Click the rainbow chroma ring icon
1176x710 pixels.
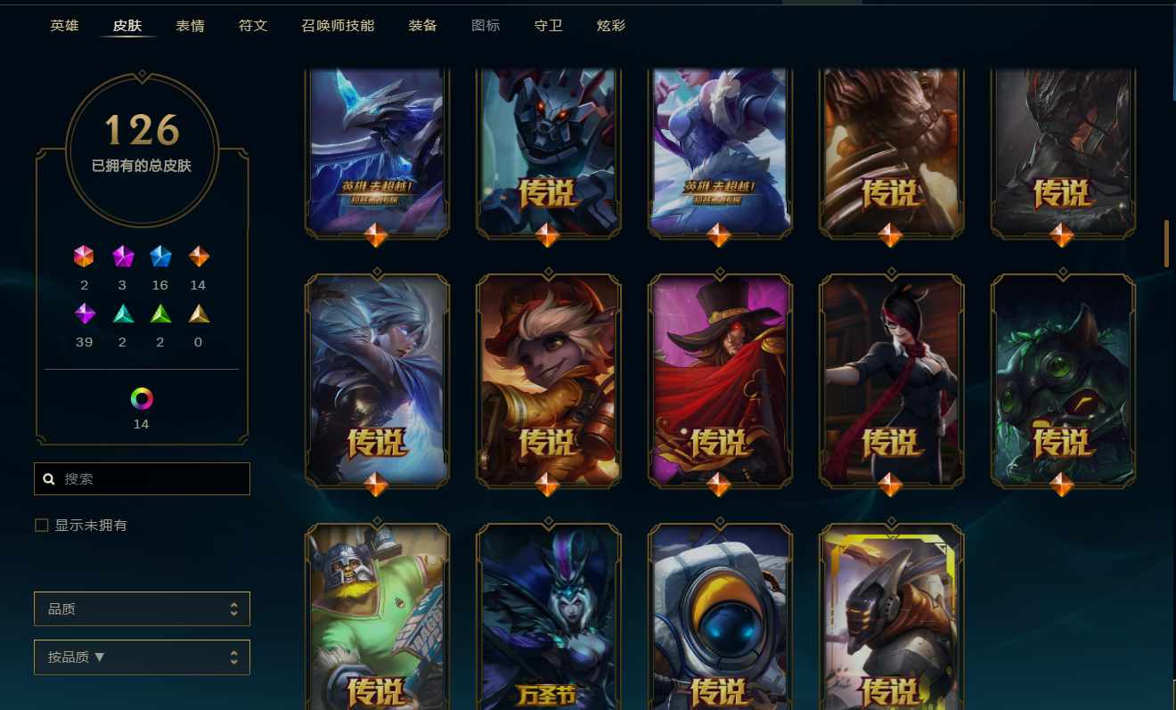pos(142,398)
